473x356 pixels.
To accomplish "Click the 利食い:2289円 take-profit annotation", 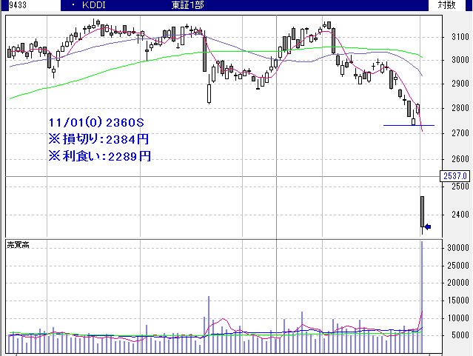I will tap(99, 155).
